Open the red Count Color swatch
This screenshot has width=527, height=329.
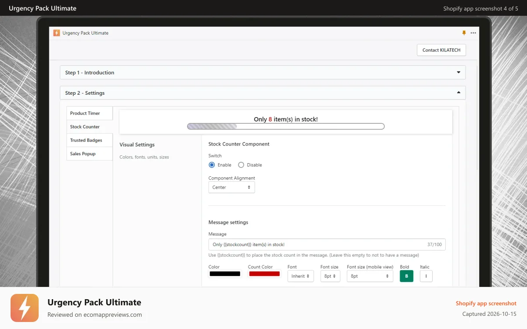click(264, 274)
